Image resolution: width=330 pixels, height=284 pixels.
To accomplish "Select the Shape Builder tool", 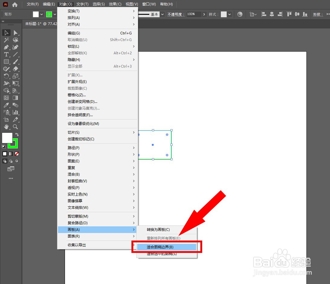I will [6, 91].
